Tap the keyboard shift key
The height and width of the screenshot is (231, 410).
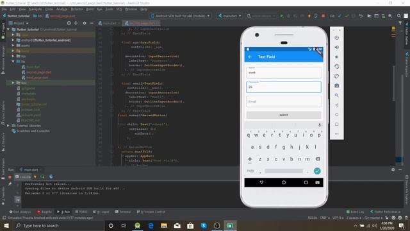click(x=250, y=159)
